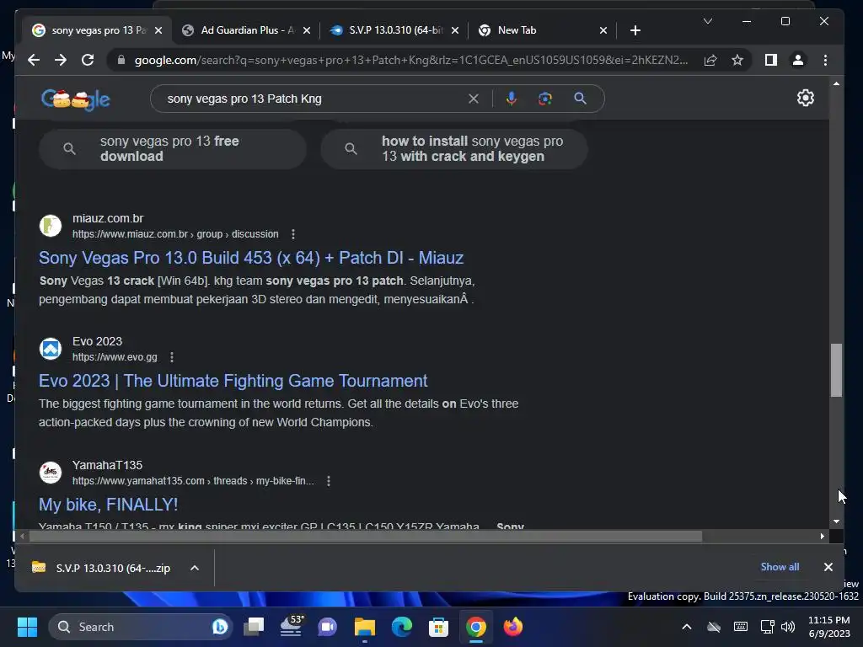Launch Microsoft Edge from the taskbar
Screen dimensions: 863x647
401,627
